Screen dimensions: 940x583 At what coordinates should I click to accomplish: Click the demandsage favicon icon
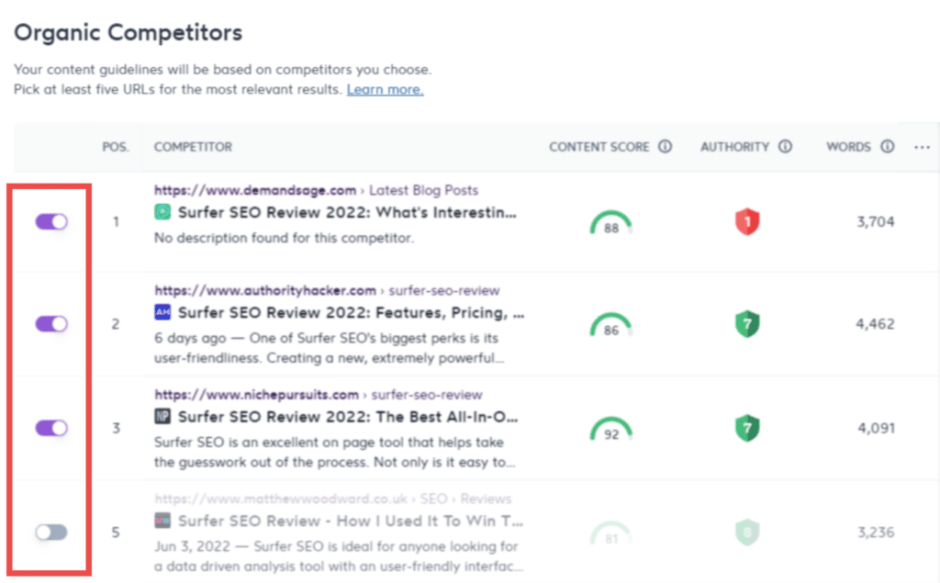pyautogui.click(x=162, y=212)
